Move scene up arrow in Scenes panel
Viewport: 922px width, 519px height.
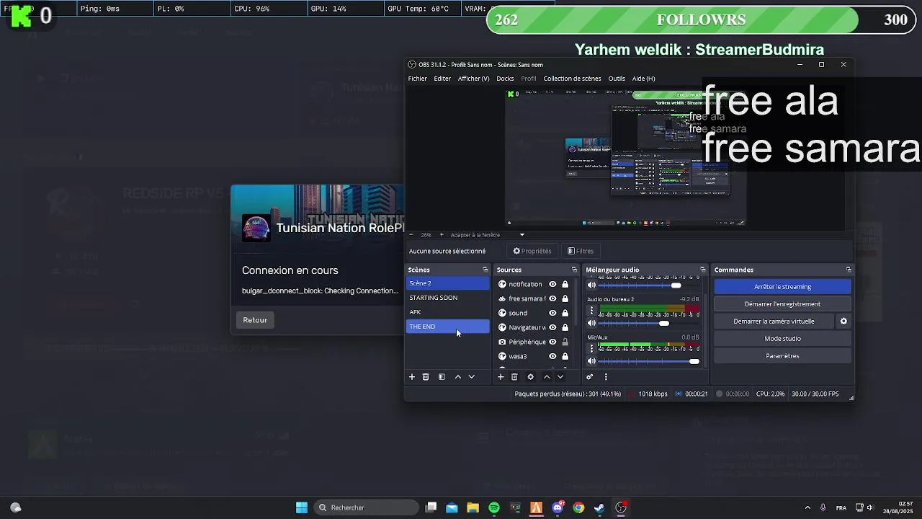(457, 377)
